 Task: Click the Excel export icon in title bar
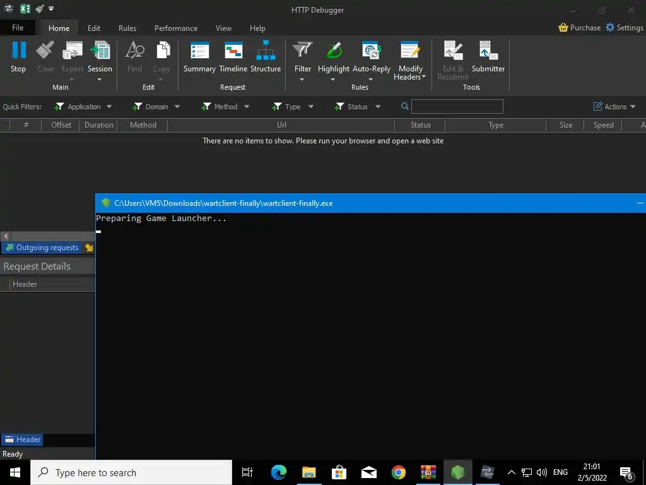click(25, 9)
